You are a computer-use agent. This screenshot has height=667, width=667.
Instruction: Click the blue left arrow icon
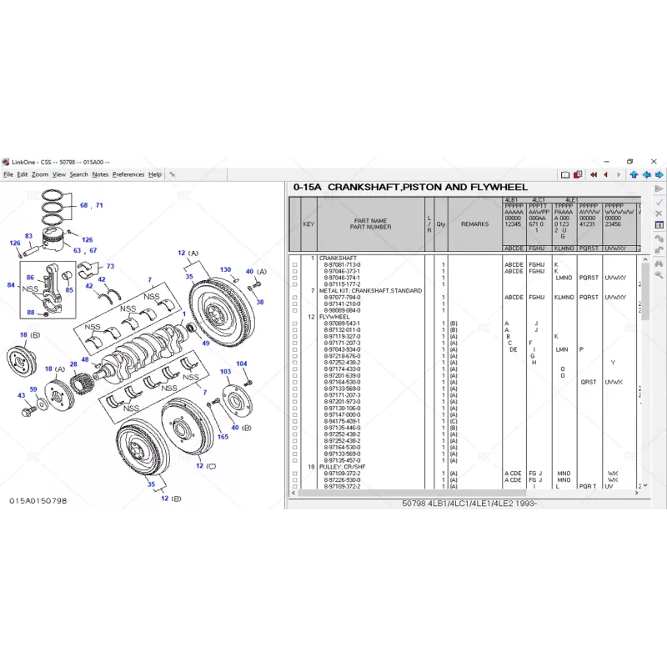646,174
